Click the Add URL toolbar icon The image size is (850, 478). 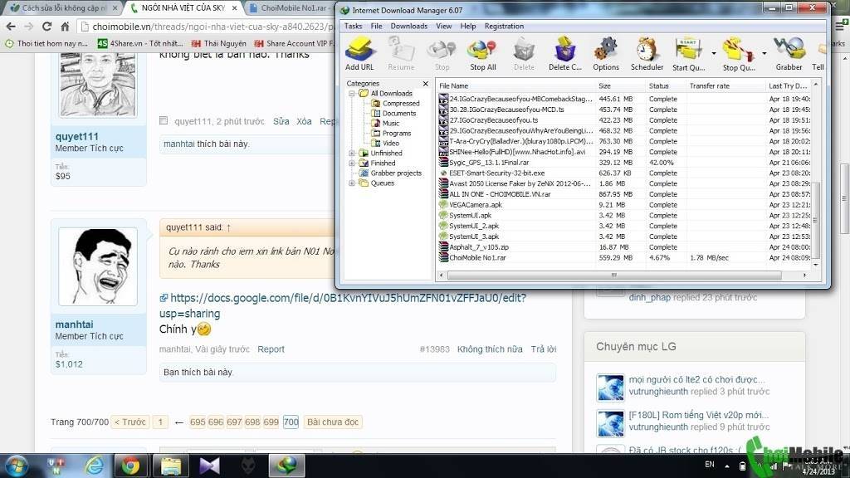point(359,51)
